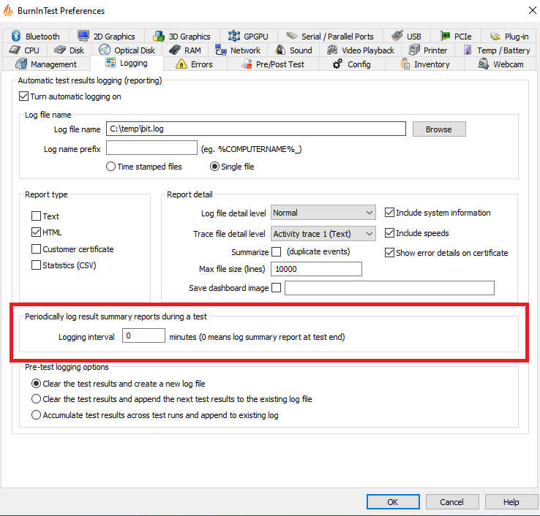Click the Webcam icon
Viewport: 540px width, 516px height.
point(483,64)
